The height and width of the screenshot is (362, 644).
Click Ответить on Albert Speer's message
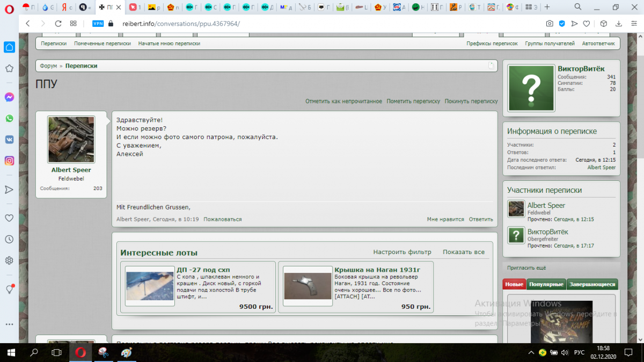480,219
